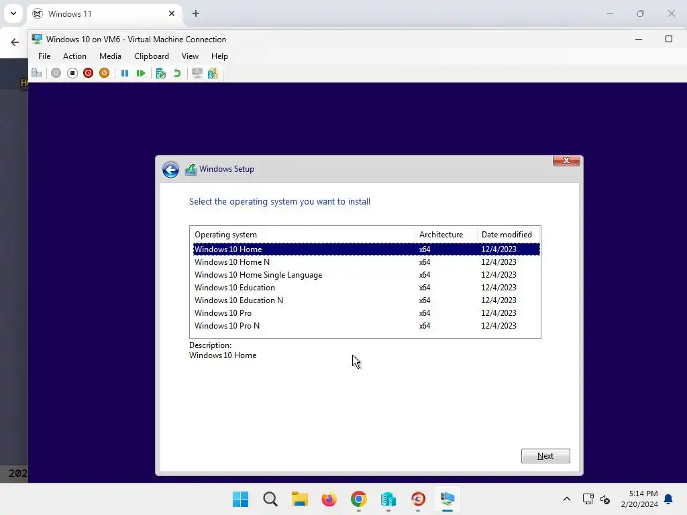Click the green Revert arrow icon

point(177,73)
